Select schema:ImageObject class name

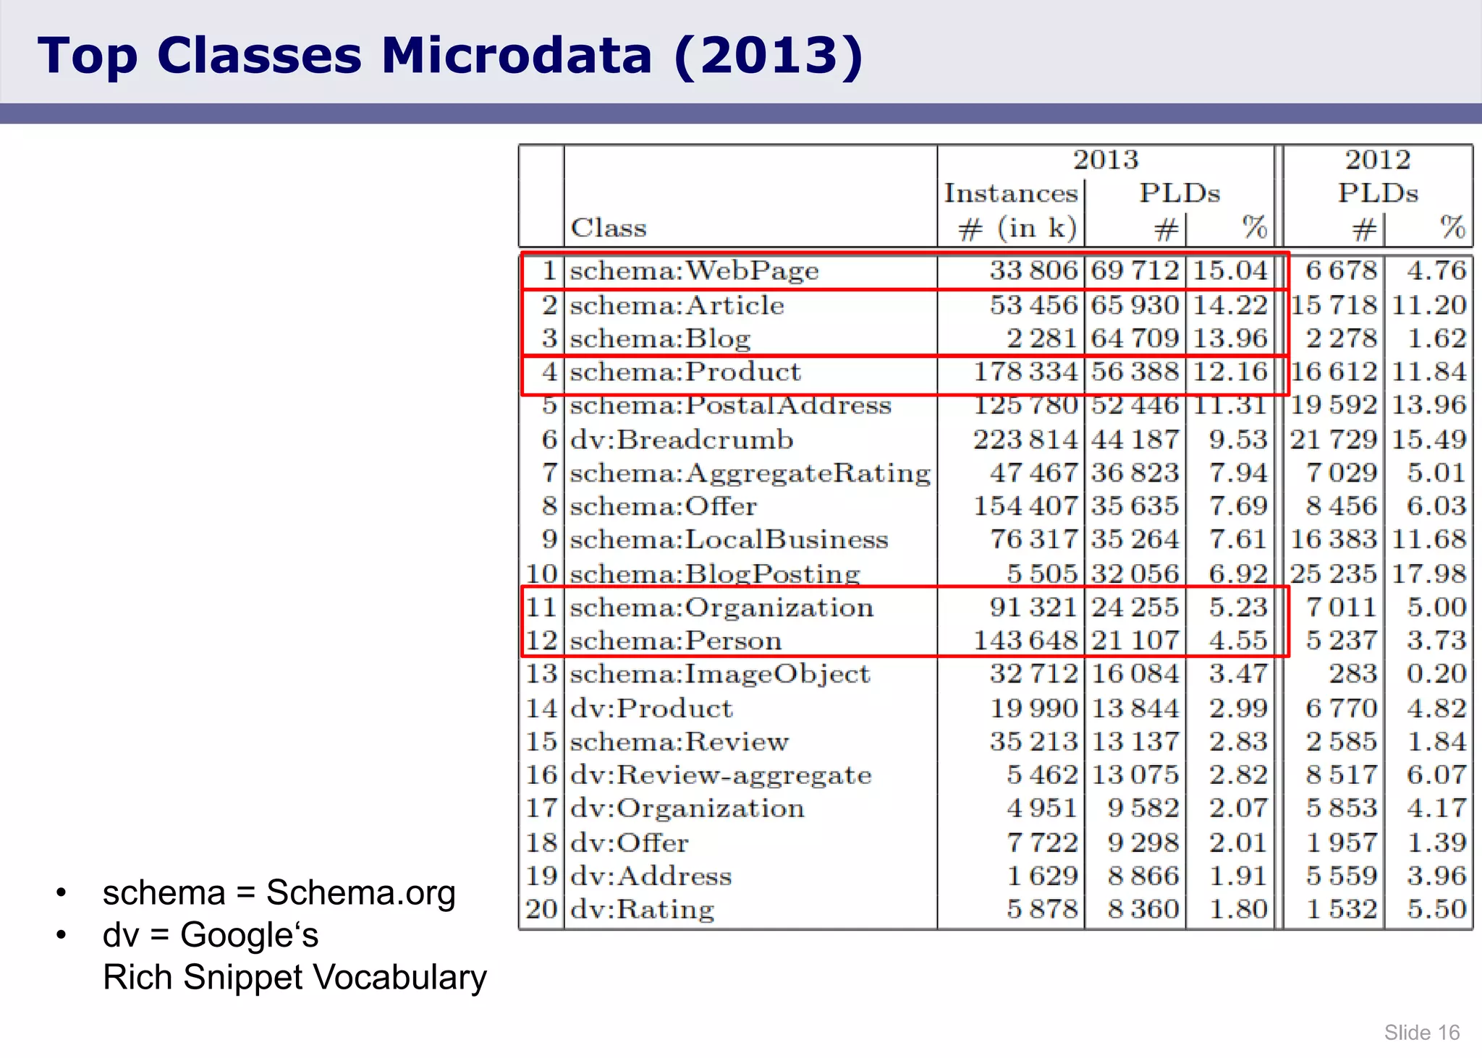pyautogui.click(x=720, y=674)
